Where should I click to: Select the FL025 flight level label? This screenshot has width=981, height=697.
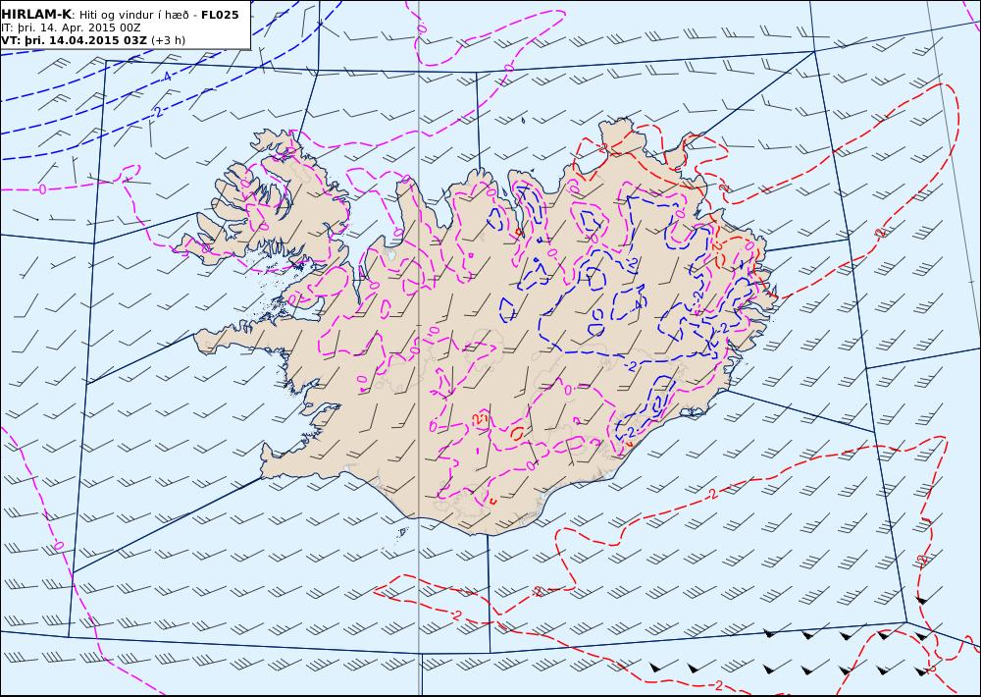tap(220, 15)
